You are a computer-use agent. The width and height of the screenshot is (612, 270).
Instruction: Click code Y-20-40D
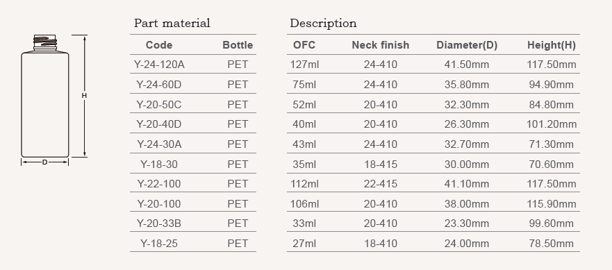coord(159,124)
